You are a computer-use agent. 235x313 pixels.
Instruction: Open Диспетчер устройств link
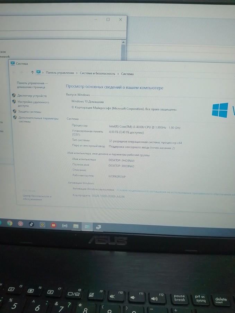click(32, 96)
